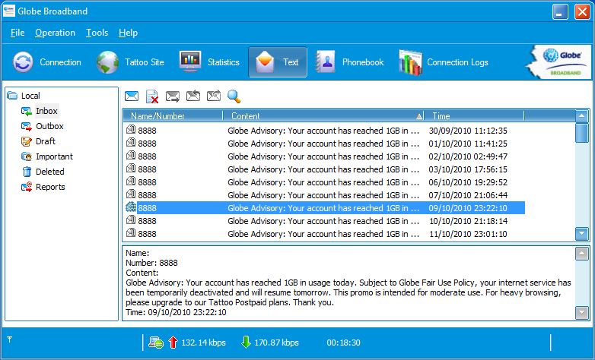Select message dated 02/10/2010 02:49:47
The image size is (595, 360).
(323, 156)
